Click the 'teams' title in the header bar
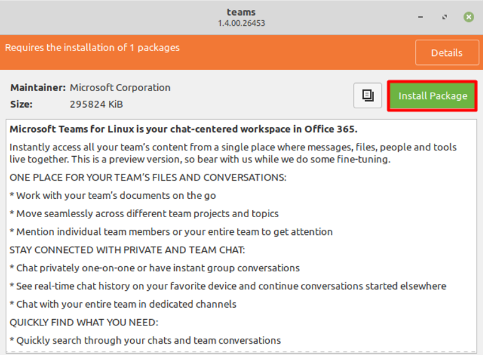 click(x=241, y=12)
